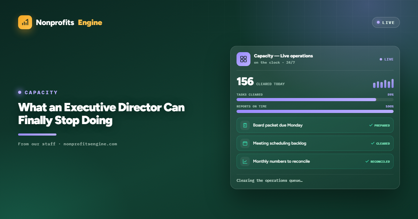
Task: Click the clipboard icon beside Board packet
Action: pyautogui.click(x=245, y=125)
